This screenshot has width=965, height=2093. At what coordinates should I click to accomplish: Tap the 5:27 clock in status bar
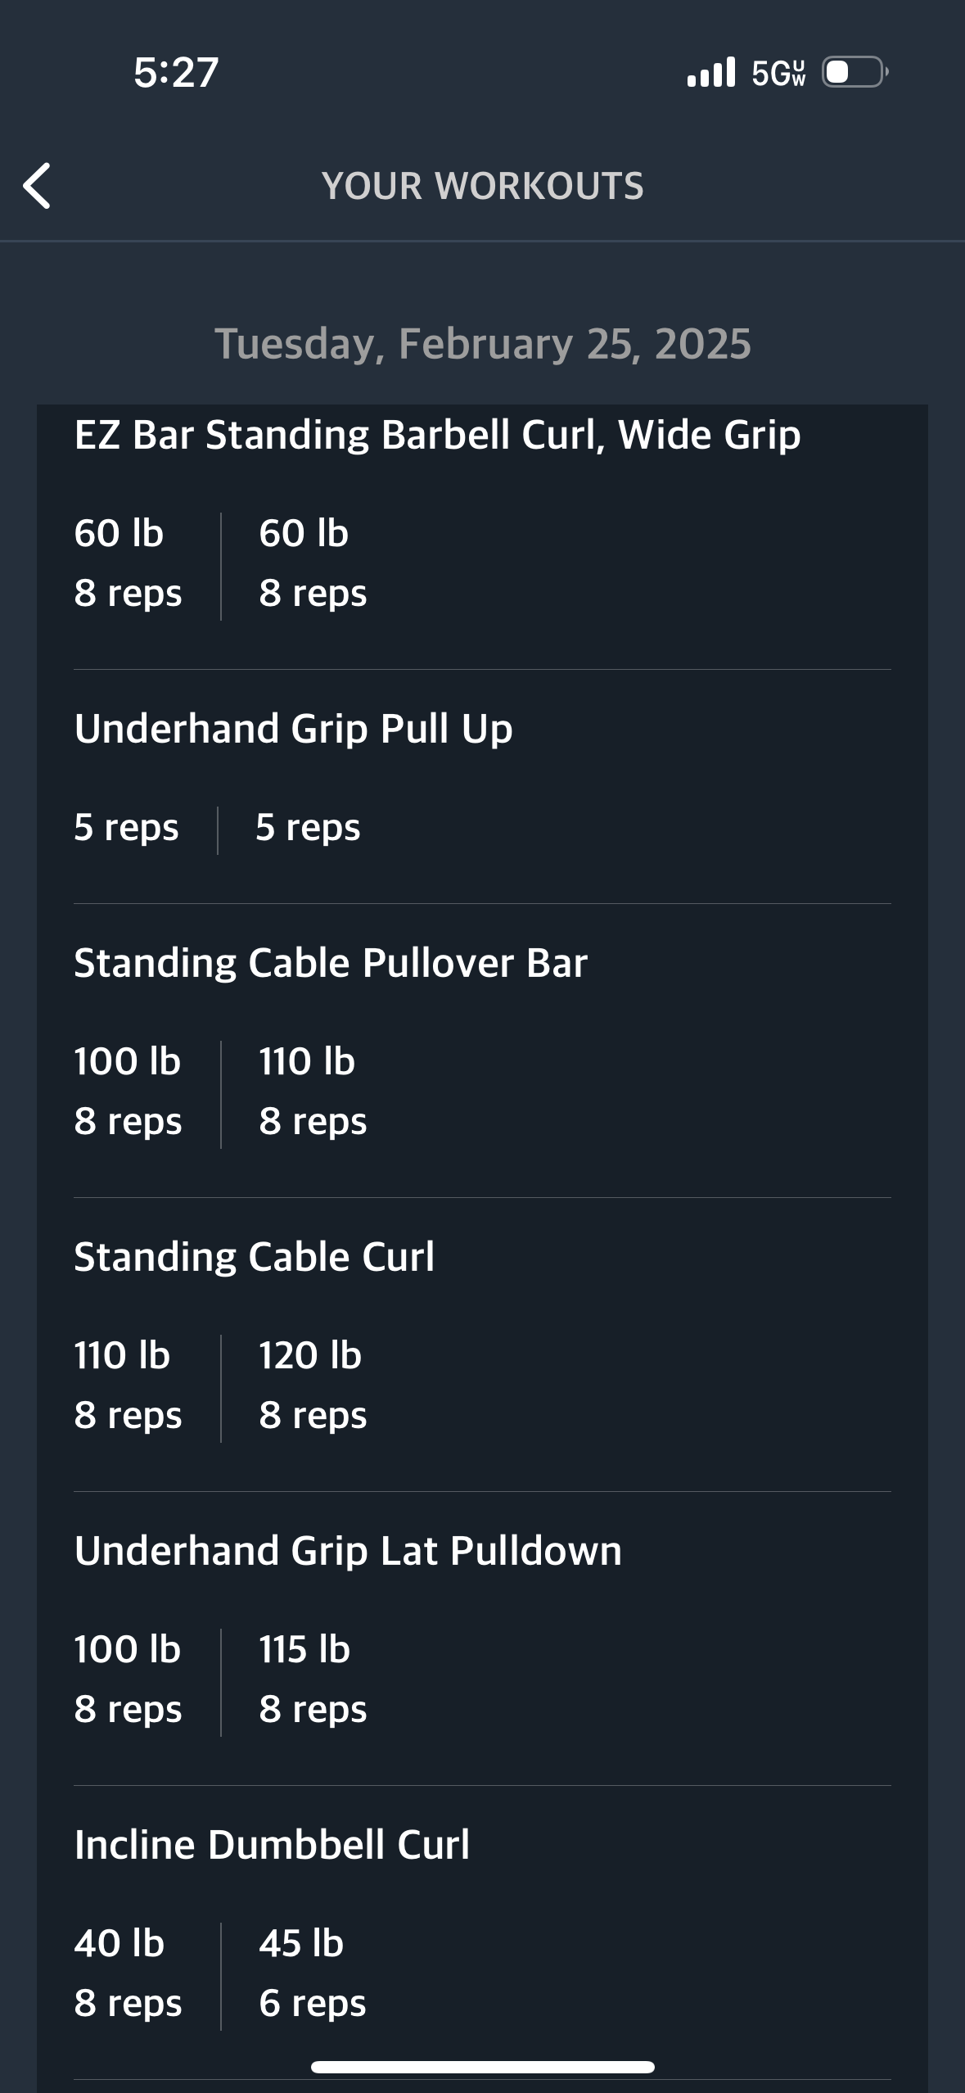(x=176, y=72)
